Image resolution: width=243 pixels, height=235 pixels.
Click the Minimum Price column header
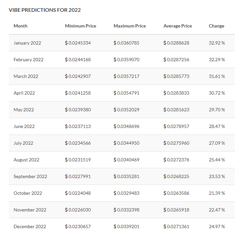click(x=81, y=26)
